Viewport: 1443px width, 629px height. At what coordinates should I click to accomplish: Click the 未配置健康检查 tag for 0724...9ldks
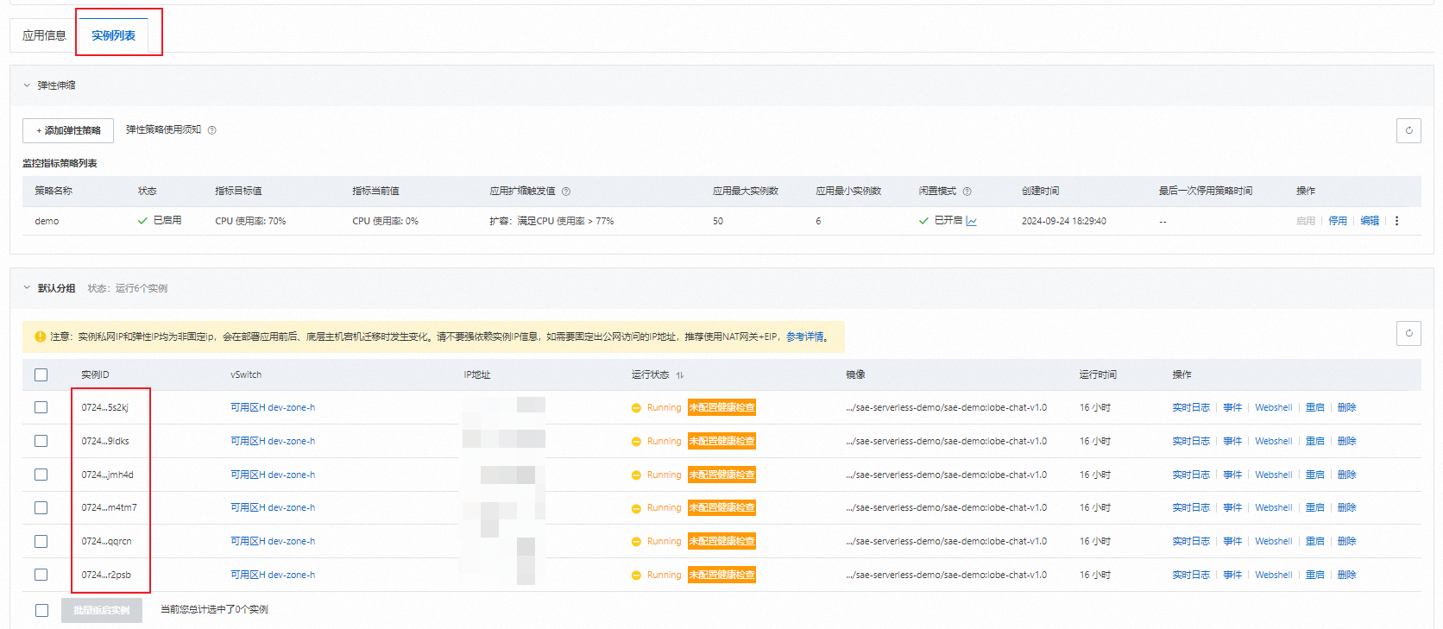point(721,441)
